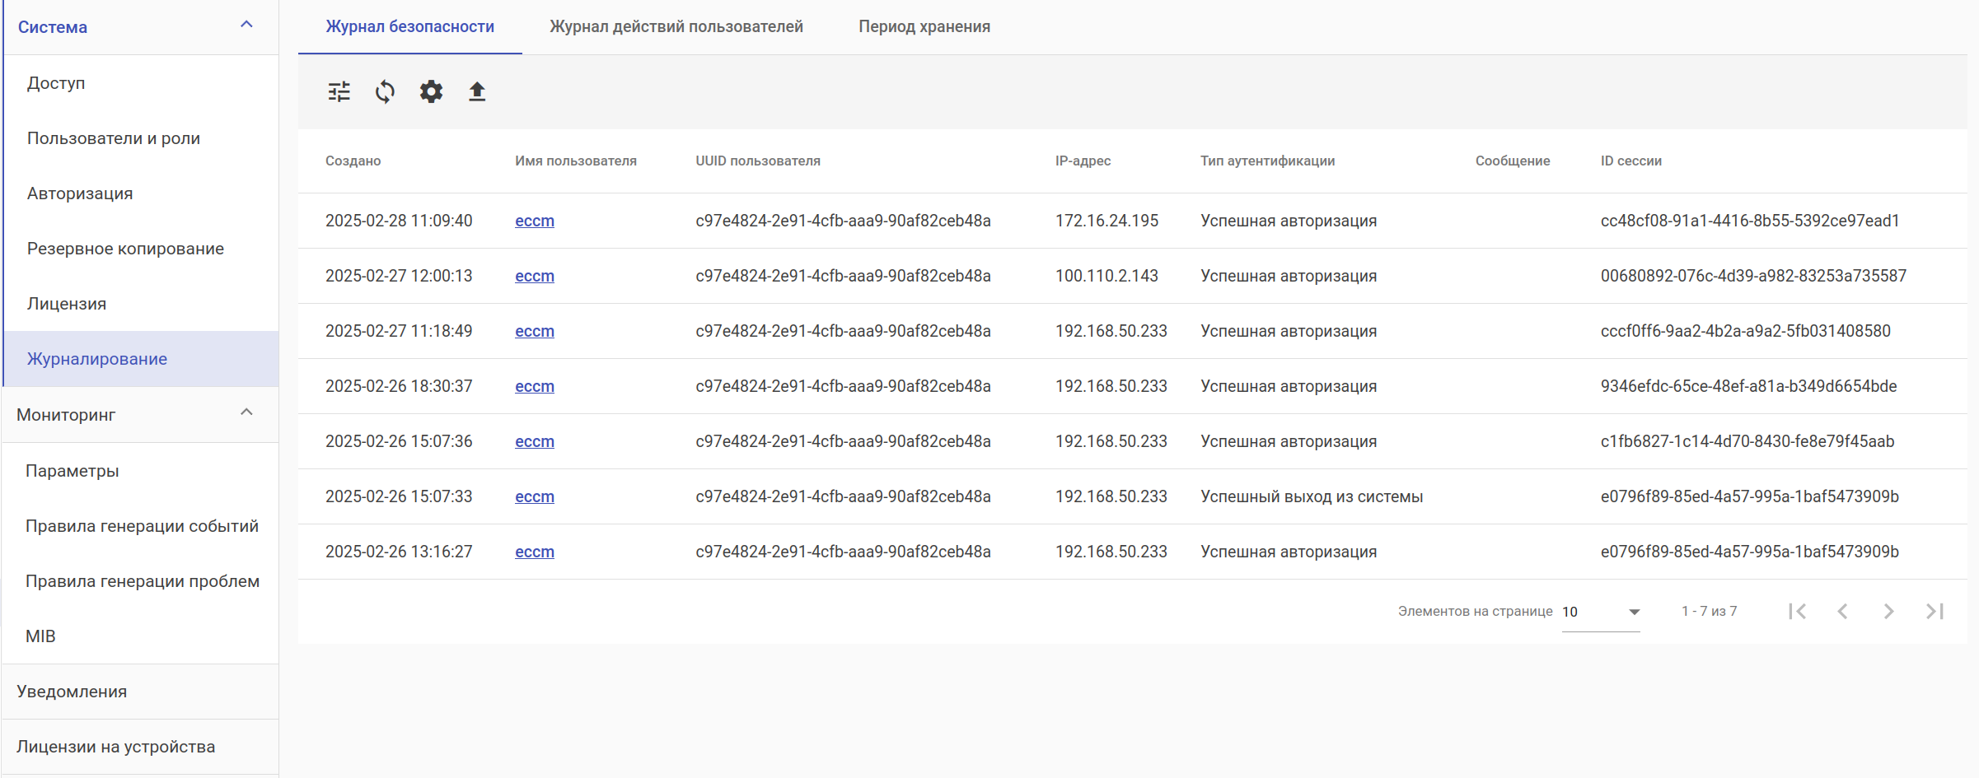Go to the next results page
The height and width of the screenshot is (778, 1979).
1889,611
